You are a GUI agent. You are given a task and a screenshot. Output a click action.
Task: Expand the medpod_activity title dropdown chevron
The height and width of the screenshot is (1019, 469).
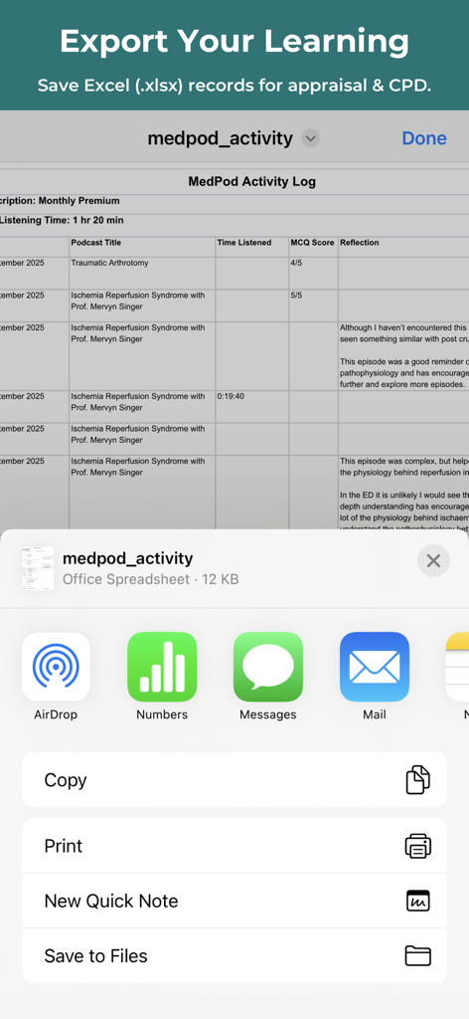pos(311,138)
